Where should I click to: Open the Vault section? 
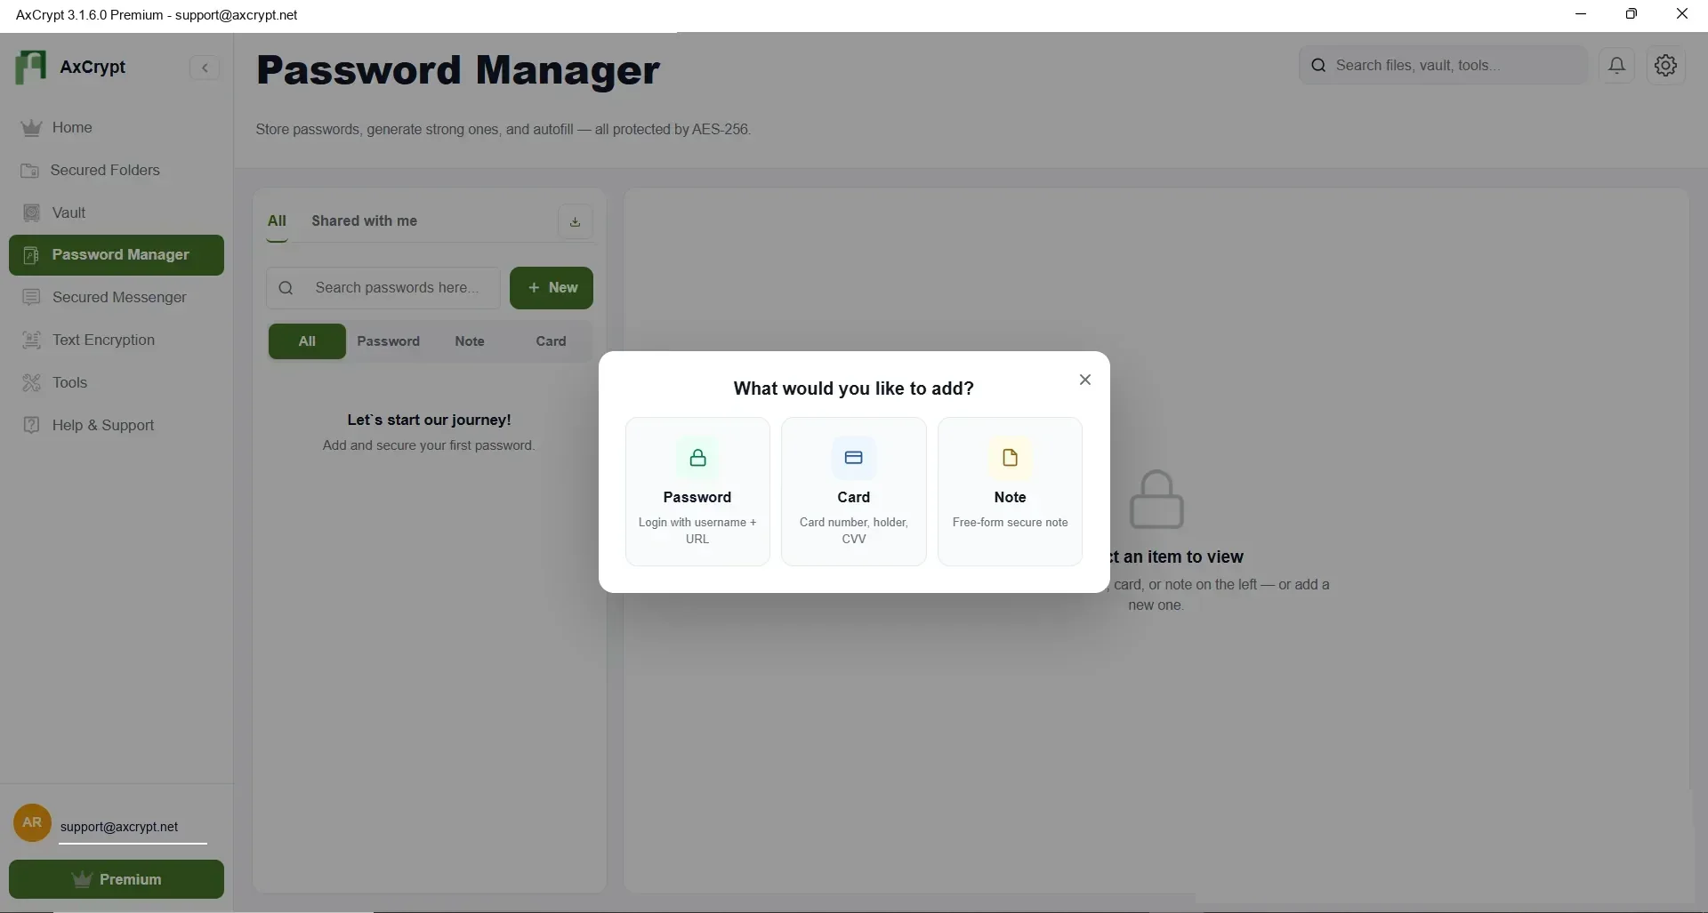click(x=117, y=213)
